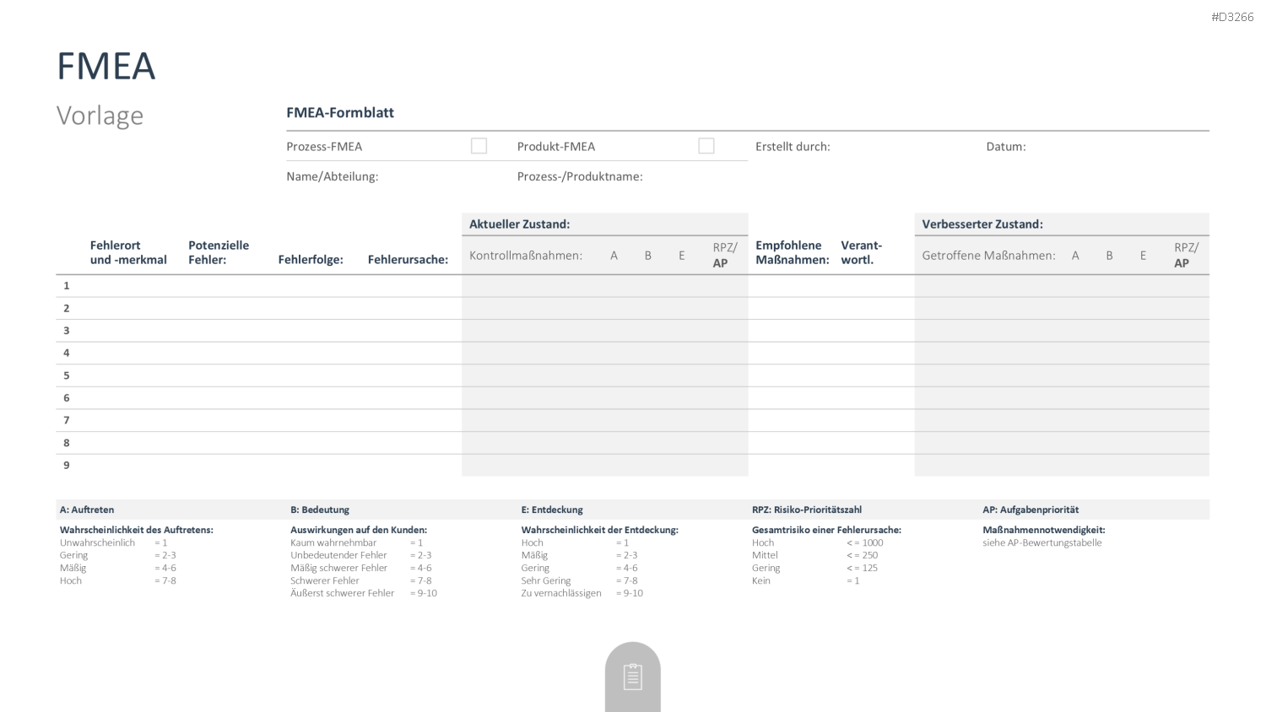Click the Datum field label
1266x712 pixels.
click(1006, 146)
